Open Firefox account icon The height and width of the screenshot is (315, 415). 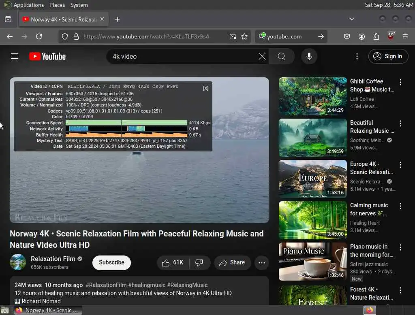362,36
